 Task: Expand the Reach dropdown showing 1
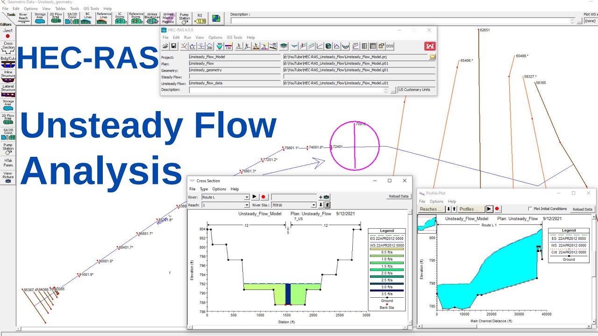point(247,205)
